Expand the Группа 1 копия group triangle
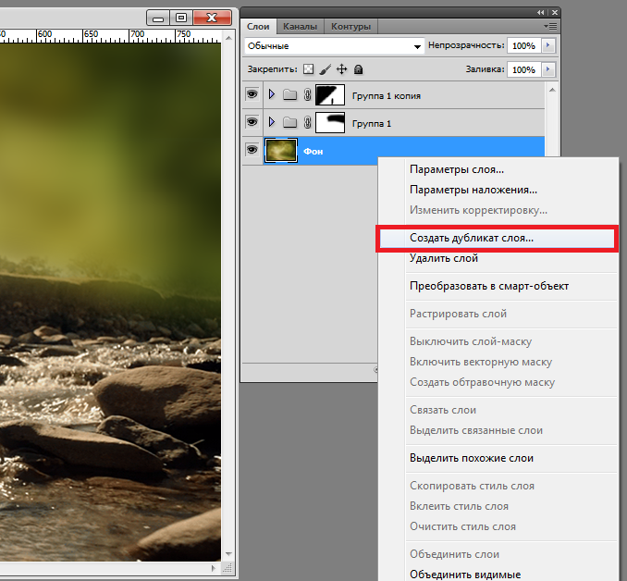This screenshot has height=581, width=627. coord(271,95)
